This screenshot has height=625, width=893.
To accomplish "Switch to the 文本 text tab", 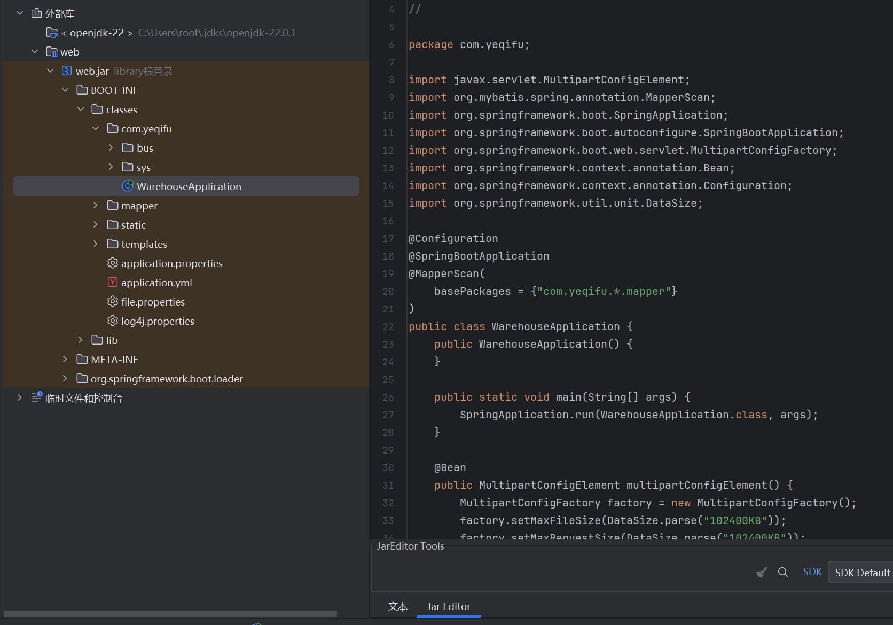I will click(398, 606).
